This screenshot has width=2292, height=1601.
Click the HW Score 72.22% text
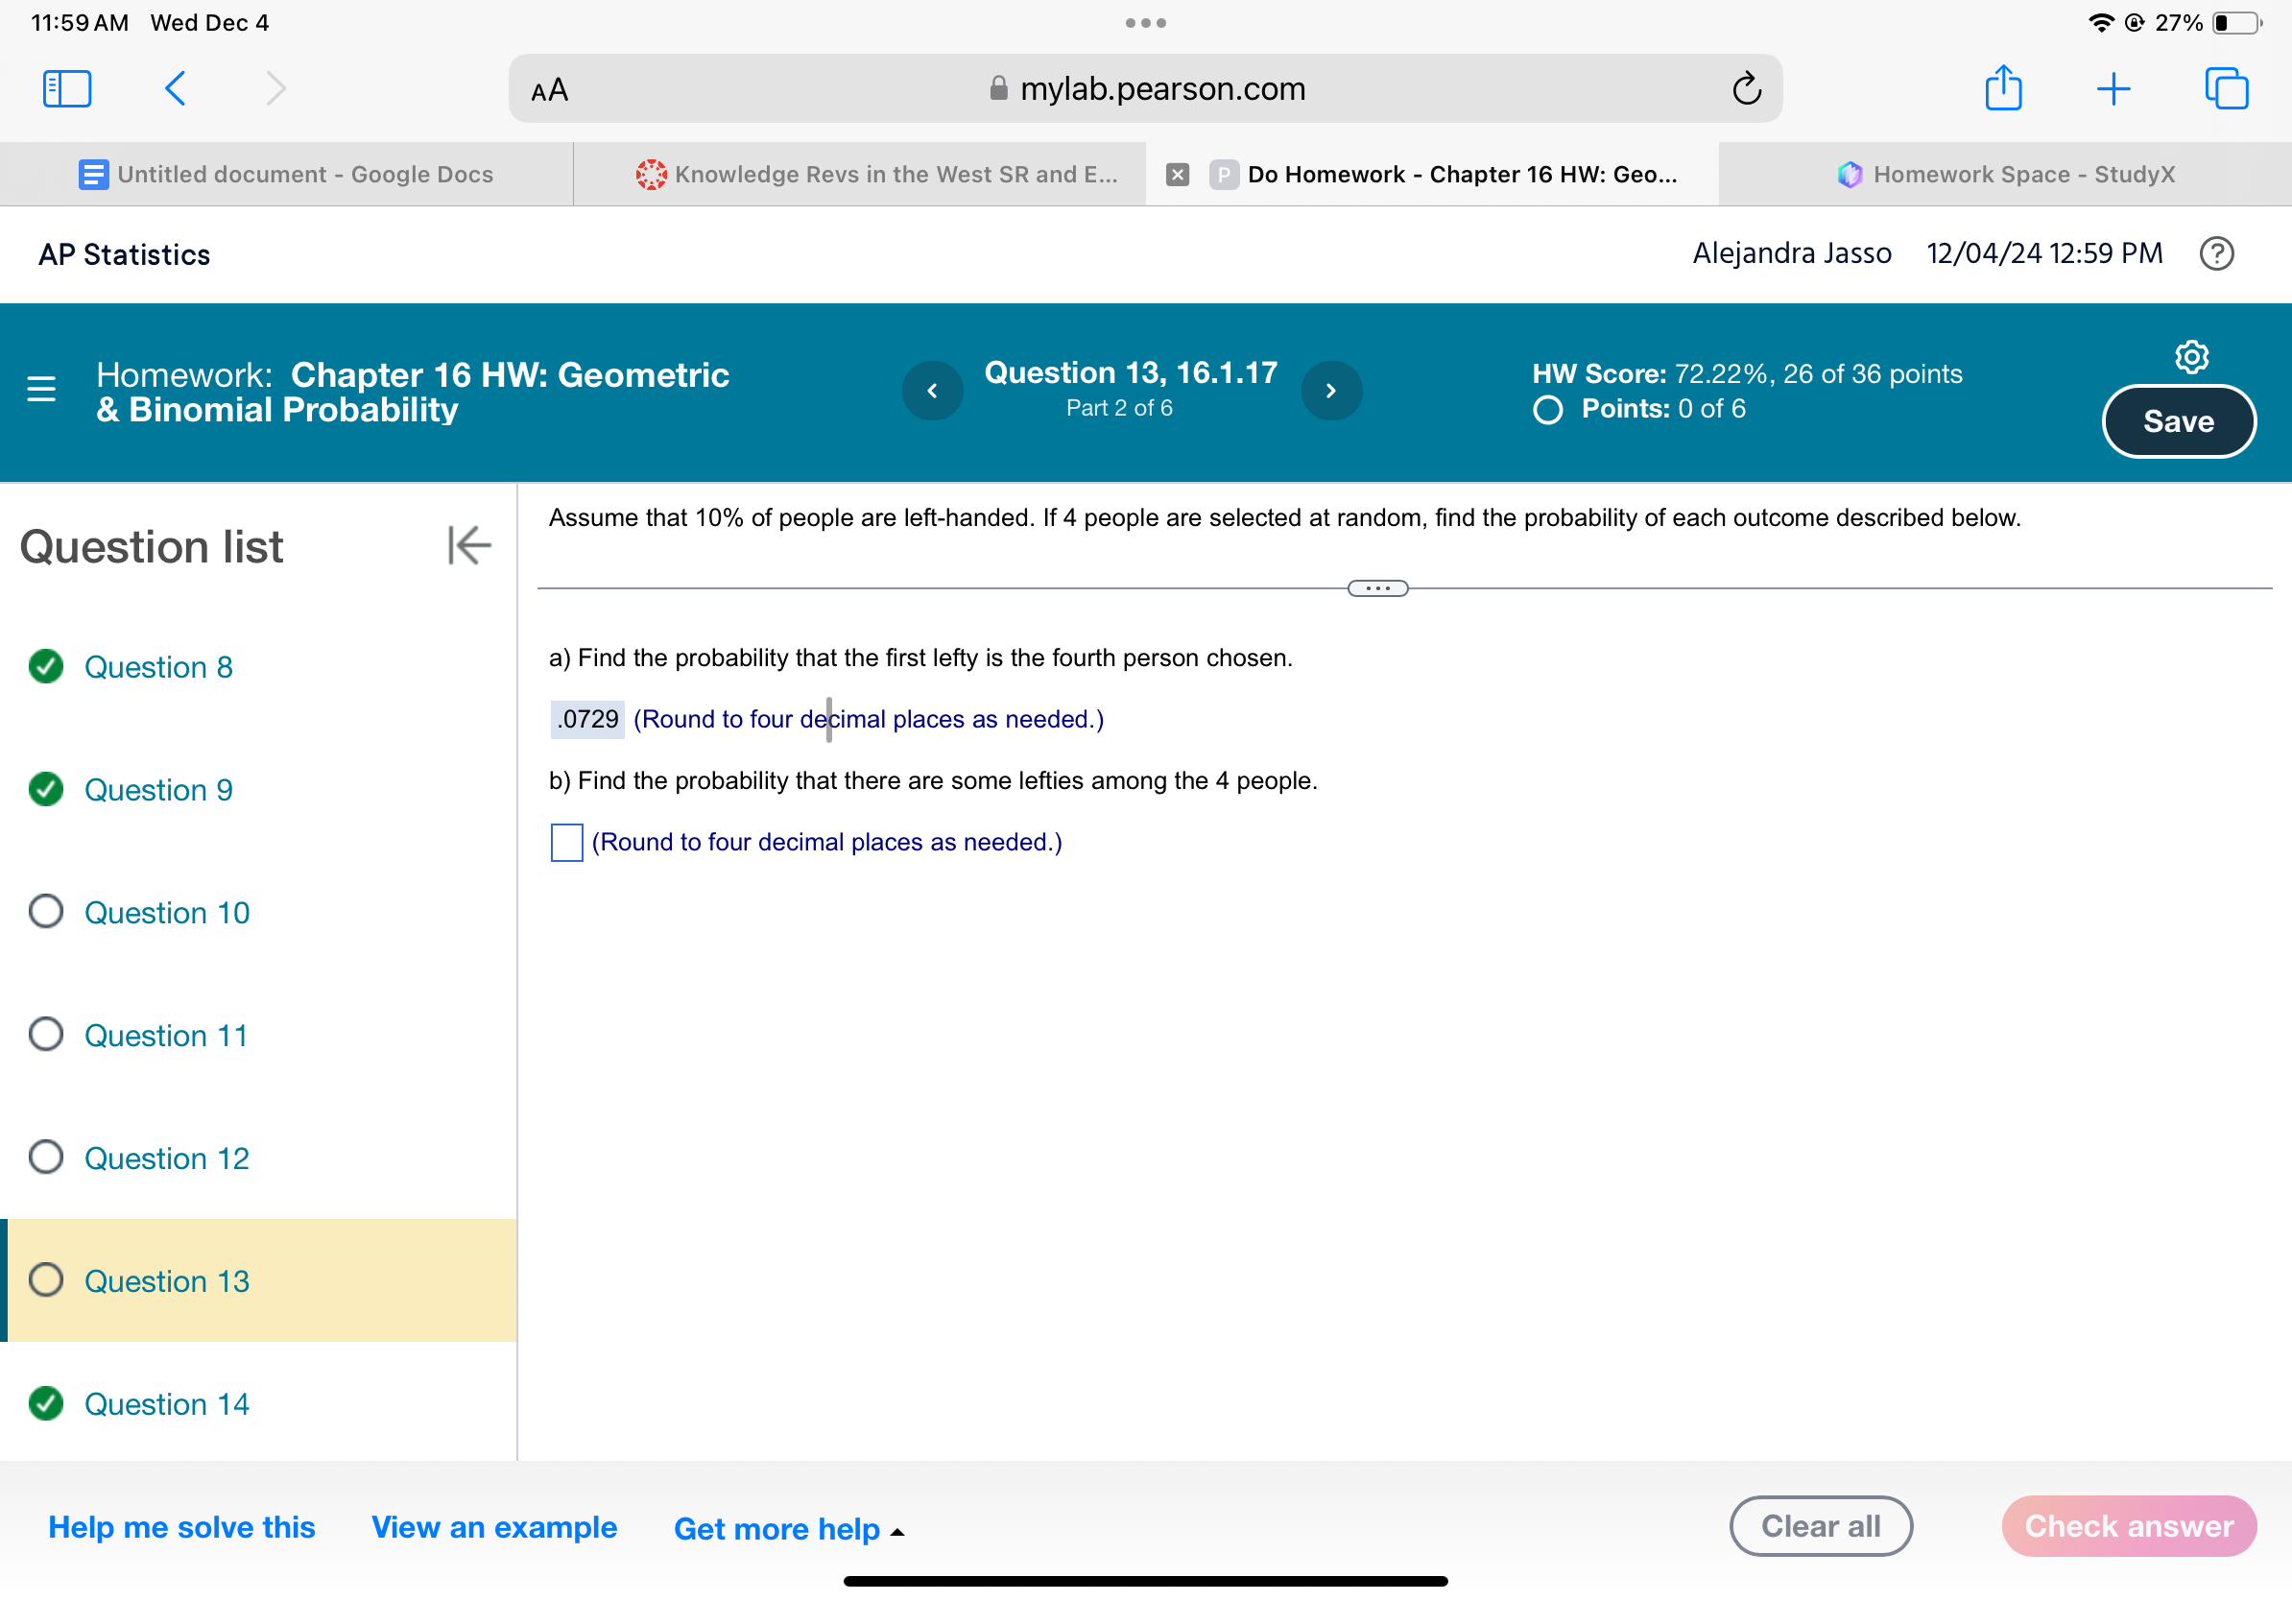pyautogui.click(x=1746, y=373)
